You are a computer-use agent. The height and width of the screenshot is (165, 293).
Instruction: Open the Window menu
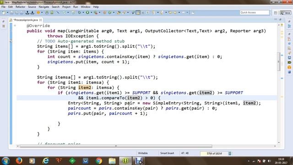[86, 7]
